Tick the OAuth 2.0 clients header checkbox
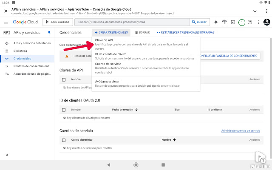The height and width of the screenshot is (170, 272). [x=64, y=110]
